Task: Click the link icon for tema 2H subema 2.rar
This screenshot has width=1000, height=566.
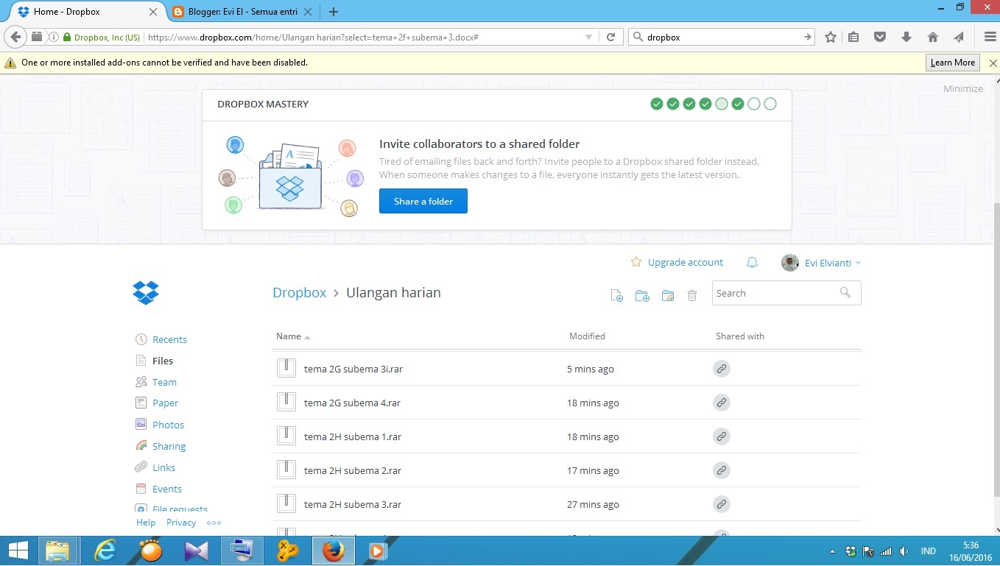Action: point(722,470)
